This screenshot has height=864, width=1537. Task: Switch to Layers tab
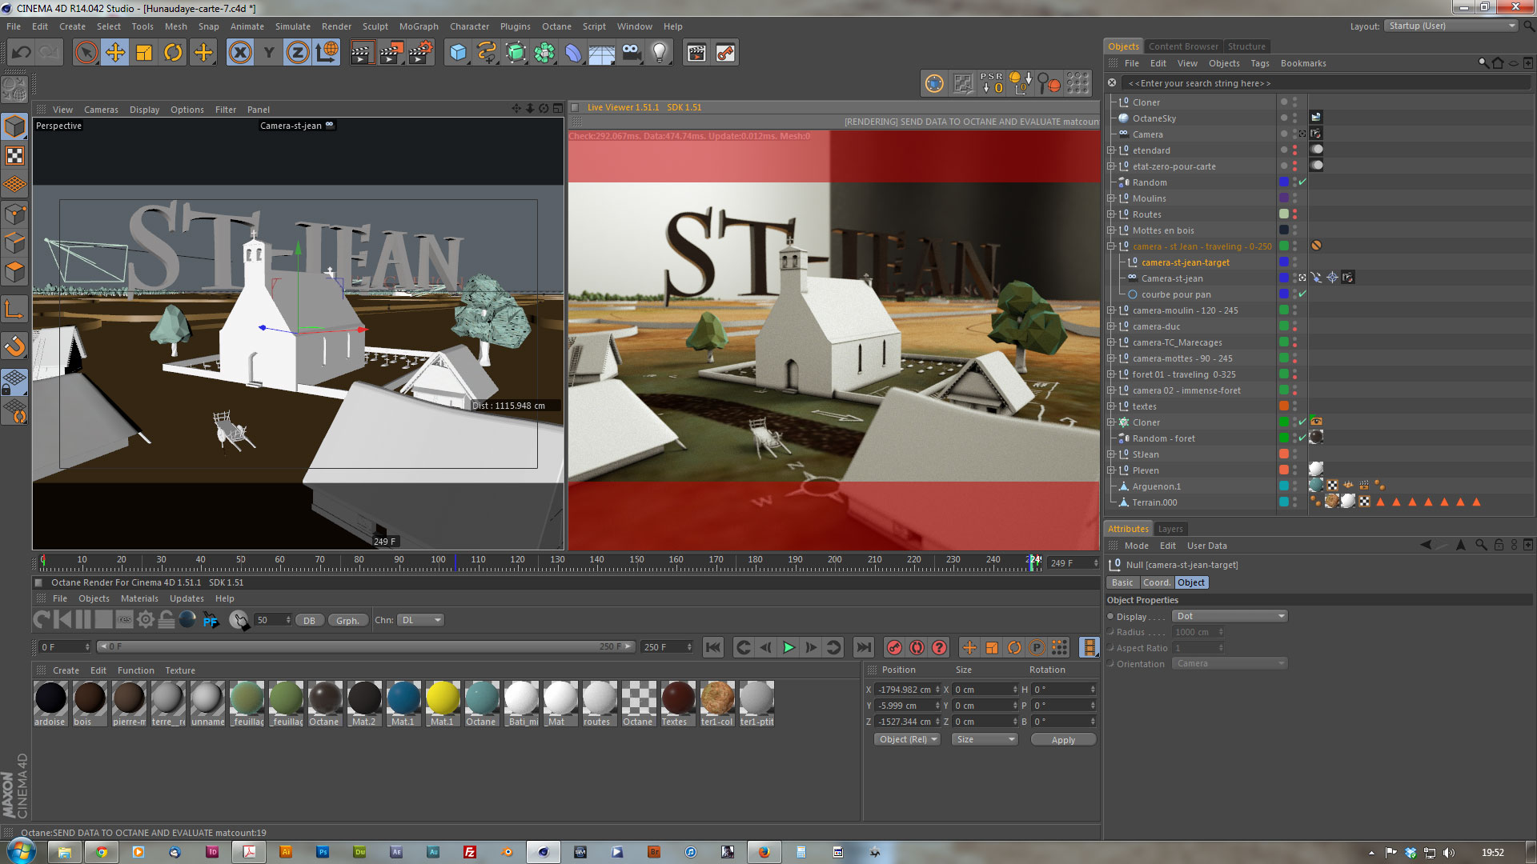[x=1170, y=529]
